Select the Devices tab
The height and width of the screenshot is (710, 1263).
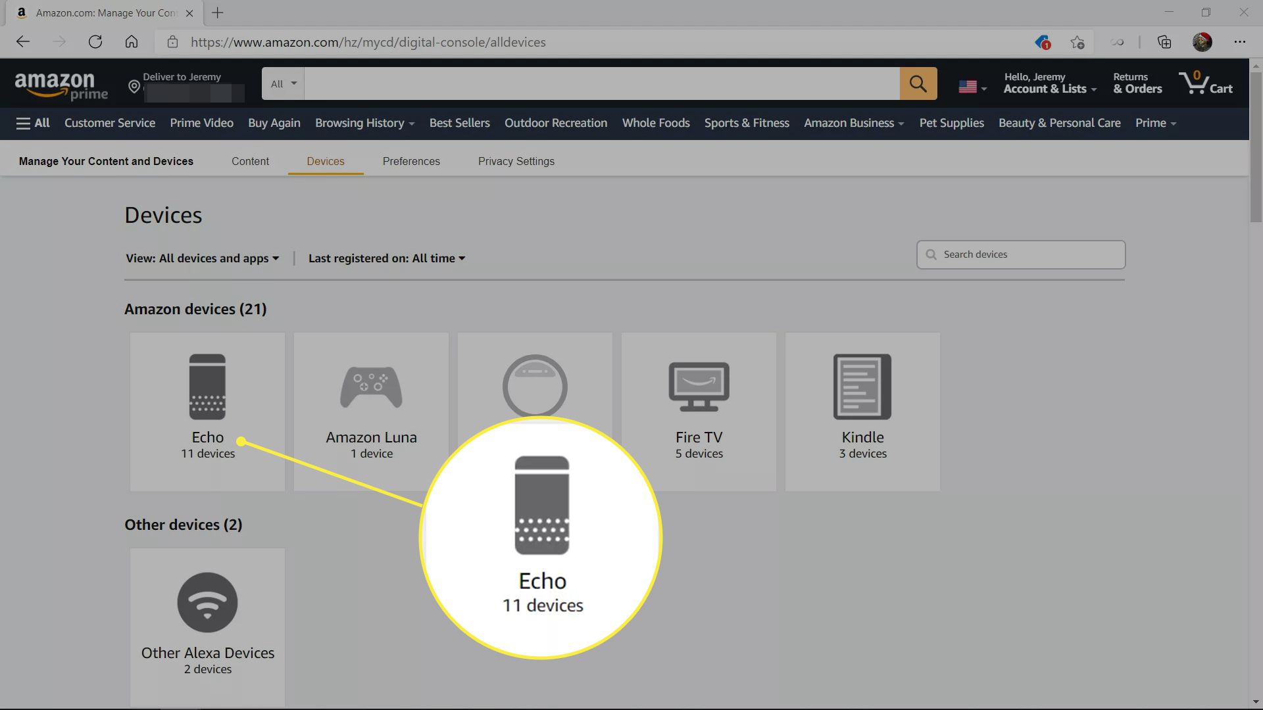(x=326, y=161)
